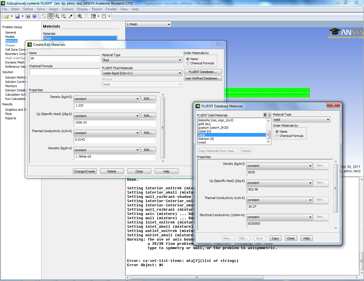Select the zoom in/out magnifier tool
364x281 pixels.
(57, 16)
